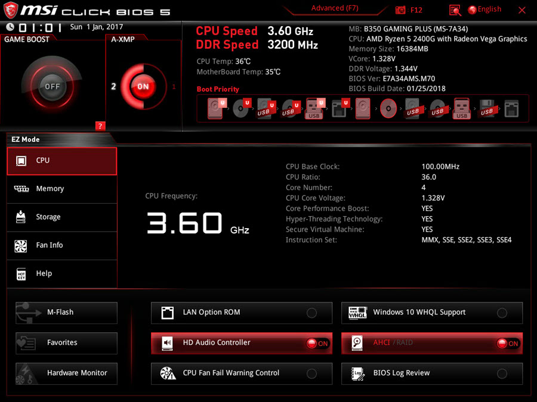
Task: Click the system clock time display
Action: (x=40, y=27)
